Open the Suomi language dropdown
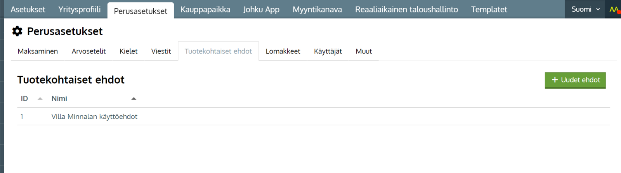621x173 pixels. [585, 9]
